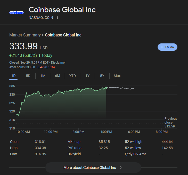The image size is (188, 175).
Task: Open the Disclaimer link
Action: (58, 62)
